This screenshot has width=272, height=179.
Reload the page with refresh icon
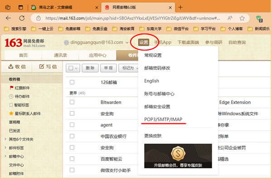tap(22, 18)
